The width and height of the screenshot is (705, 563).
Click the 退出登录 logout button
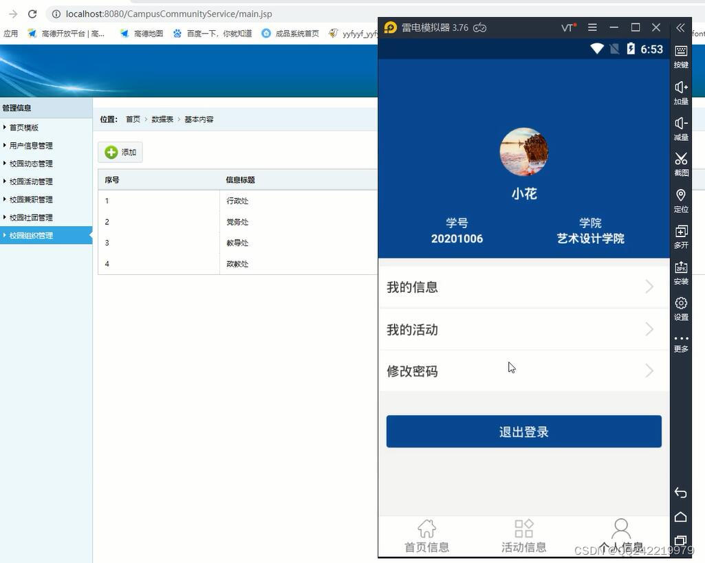[524, 431]
